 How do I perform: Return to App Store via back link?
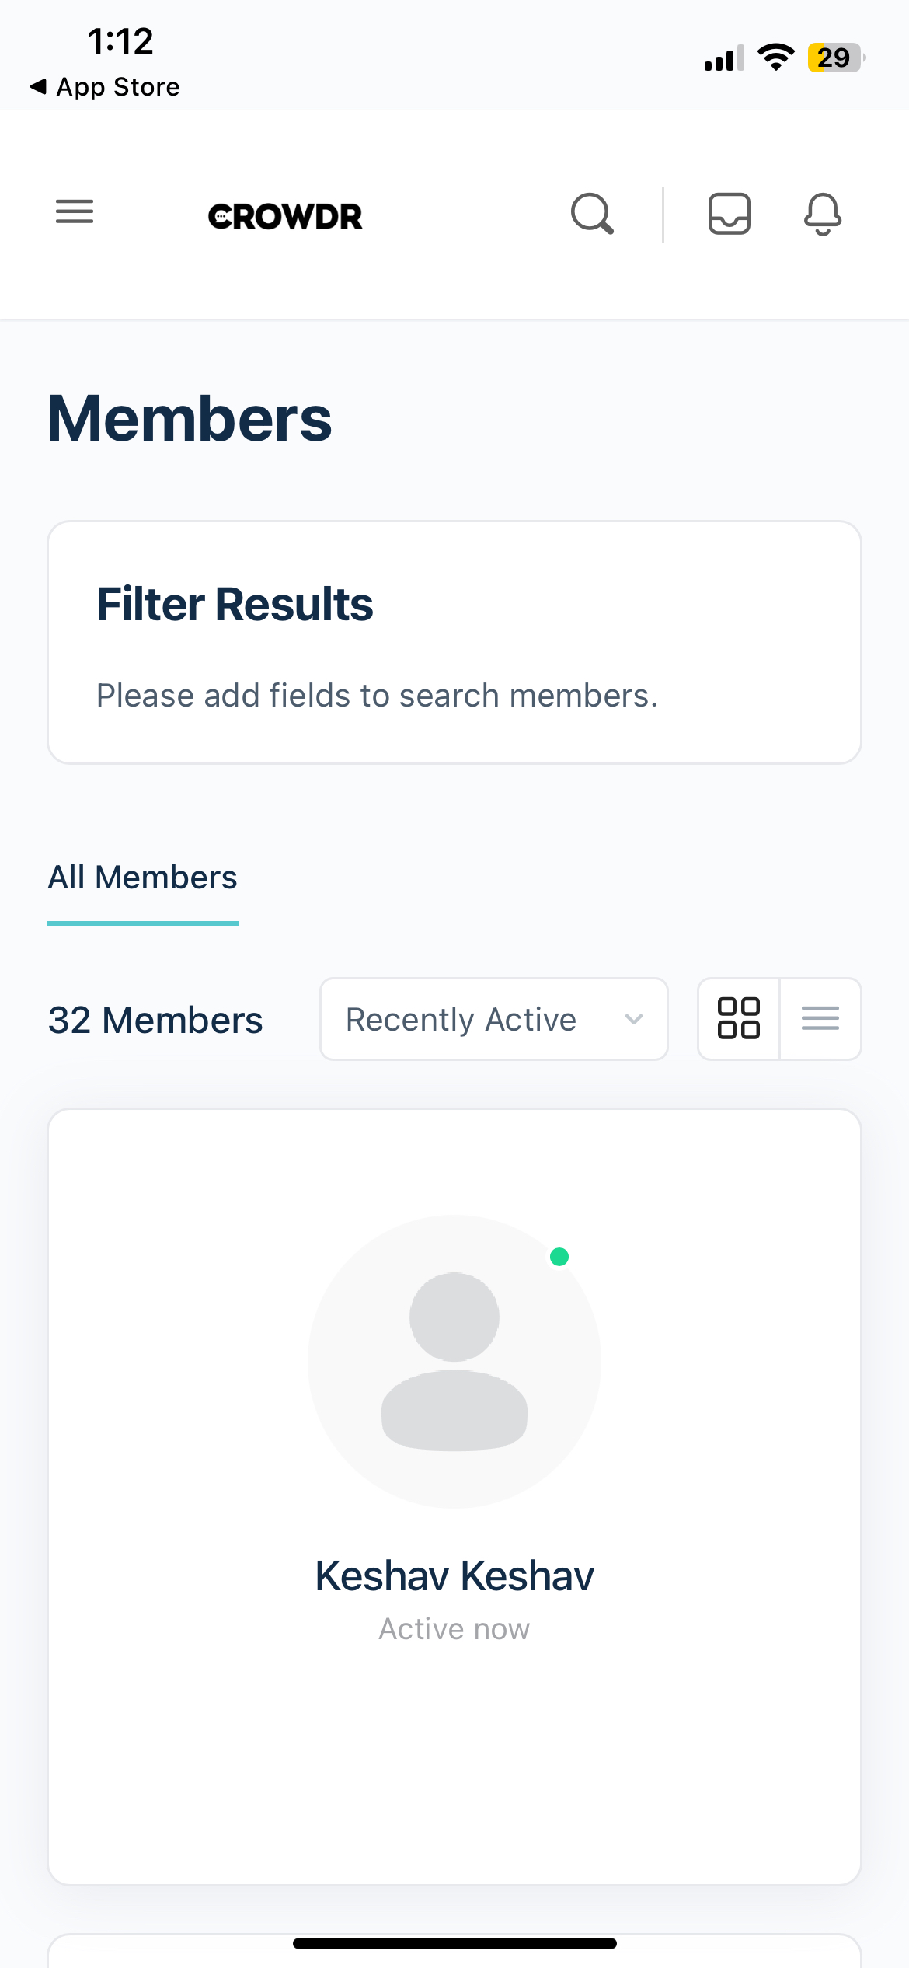[105, 86]
